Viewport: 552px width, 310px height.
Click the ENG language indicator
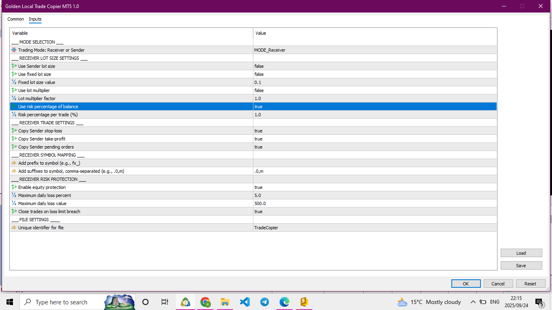(x=495, y=302)
